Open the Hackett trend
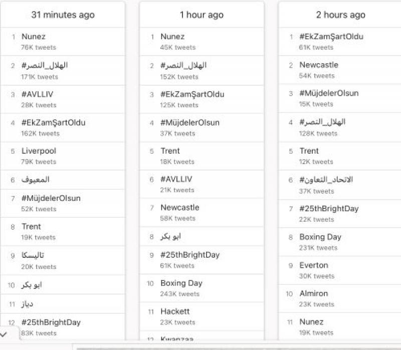Screen dimensions: 401x350 click(x=175, y=311)
